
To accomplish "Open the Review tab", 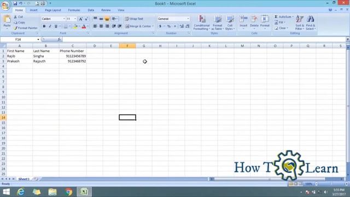I will 106,10.
